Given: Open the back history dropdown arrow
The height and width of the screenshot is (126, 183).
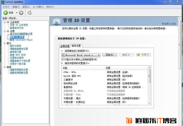Looking at the screenshot, I should 17,12.
